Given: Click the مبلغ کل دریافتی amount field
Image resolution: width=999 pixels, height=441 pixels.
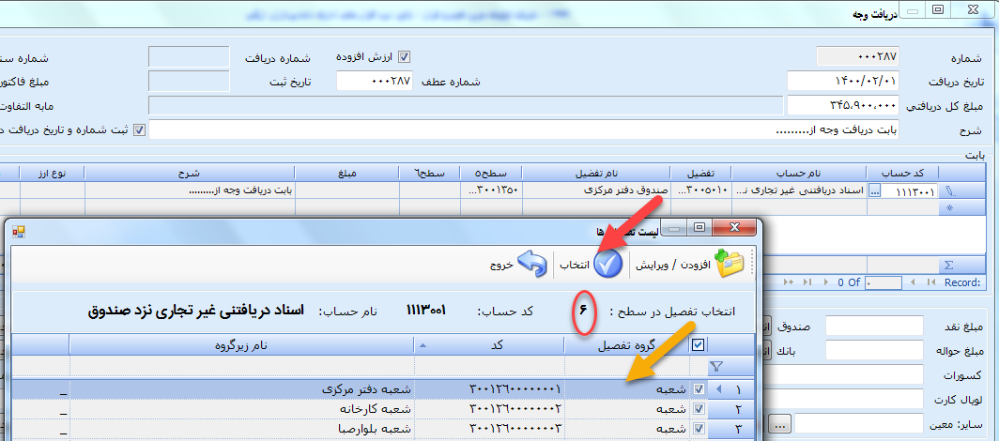Looking at the screenshot, I should click(843, 105).
